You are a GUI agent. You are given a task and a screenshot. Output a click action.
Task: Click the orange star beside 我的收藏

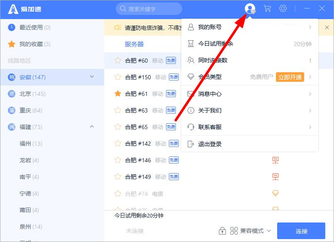pyautogui.click(x=12, y=44)
